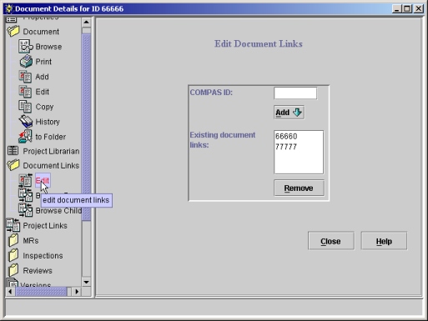Focus the COMPAS ID input field
Image resolution: width=428 pixels, height=321 pixels.
click(295, 93)
